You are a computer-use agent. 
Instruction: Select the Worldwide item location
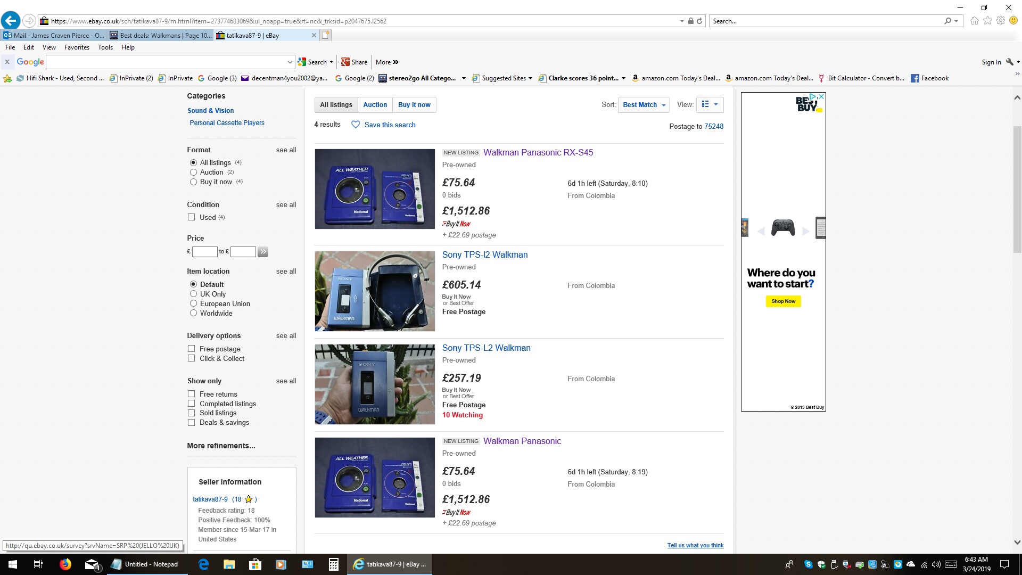193,313
